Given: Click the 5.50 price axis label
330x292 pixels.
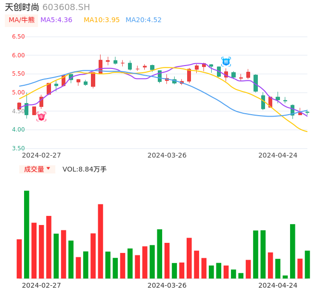Looking at the screenshot, I should point(18,74).
